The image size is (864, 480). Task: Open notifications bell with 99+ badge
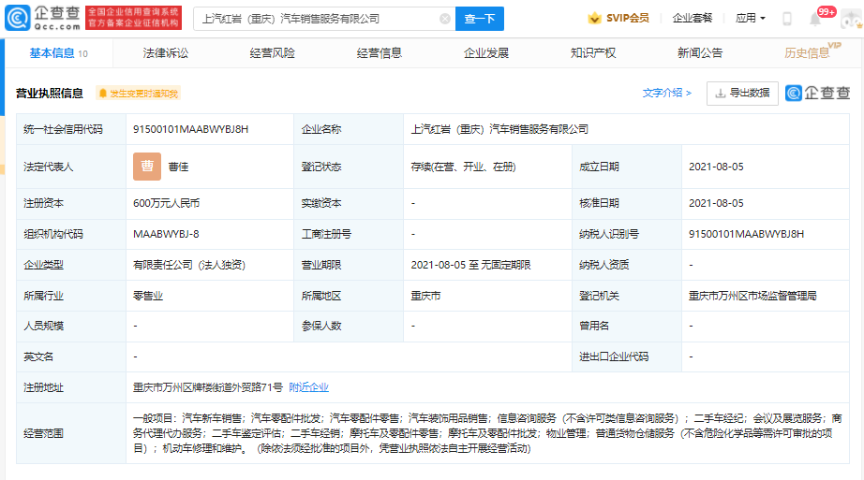click(816, 19)
